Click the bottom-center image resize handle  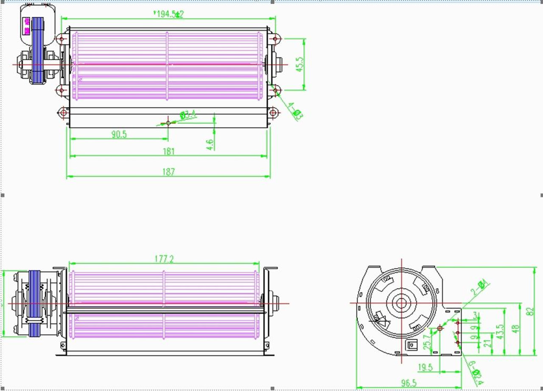point(272,388)
